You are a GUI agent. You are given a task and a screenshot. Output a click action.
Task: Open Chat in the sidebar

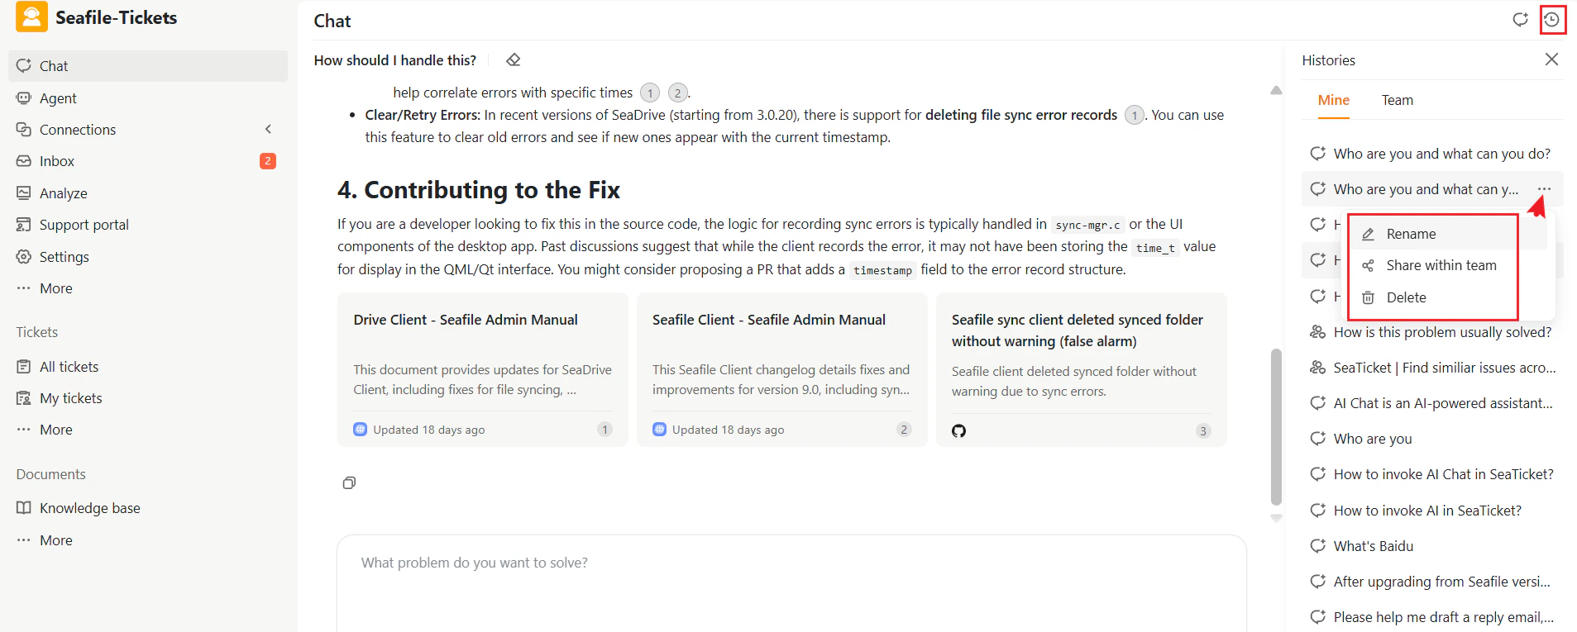point(148,66)
